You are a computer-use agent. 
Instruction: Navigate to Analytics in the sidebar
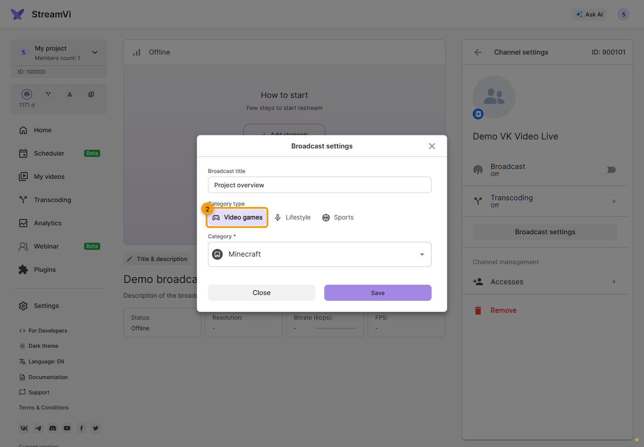pyautogui.click(x=59, y=223)
